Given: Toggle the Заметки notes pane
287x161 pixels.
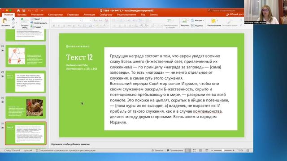Looking at the screenshot, I should (157, 150).
